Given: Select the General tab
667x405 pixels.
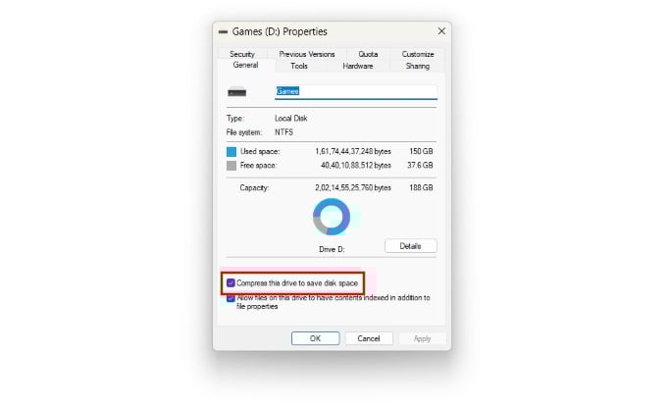Looking at the screenshot, I should pyautogui.click(x=245, y=65).
